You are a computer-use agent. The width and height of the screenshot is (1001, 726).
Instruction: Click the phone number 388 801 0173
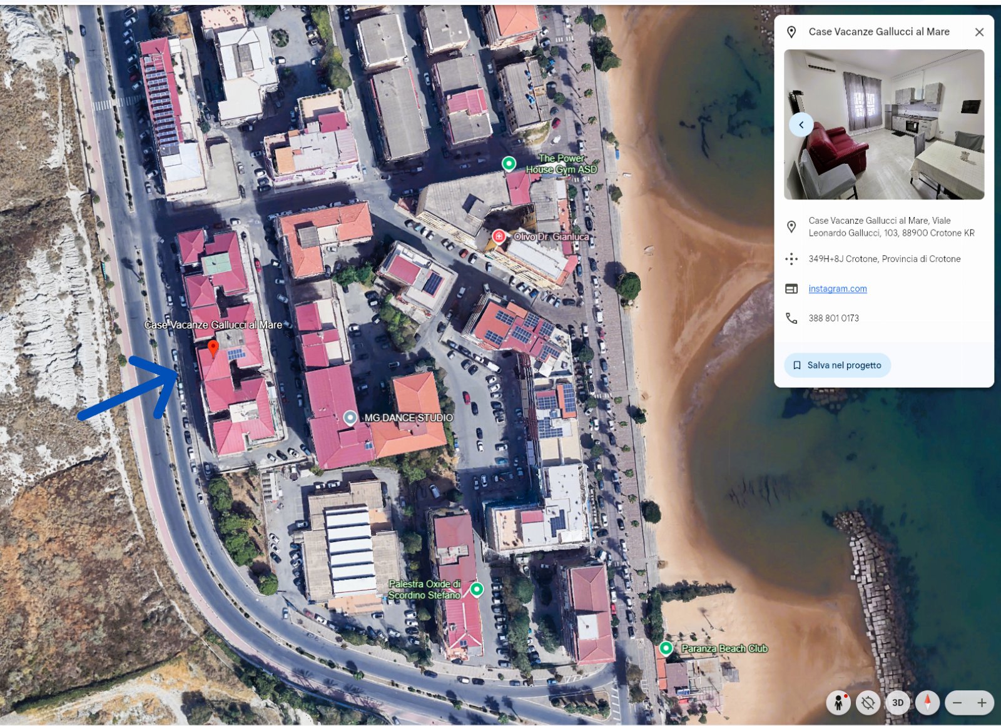[x=834, y=318]
